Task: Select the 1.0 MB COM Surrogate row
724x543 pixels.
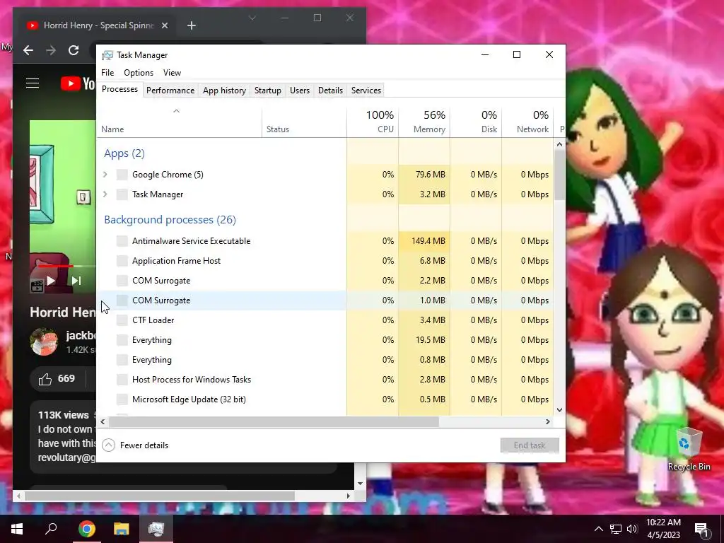Action: click(325, 300)
